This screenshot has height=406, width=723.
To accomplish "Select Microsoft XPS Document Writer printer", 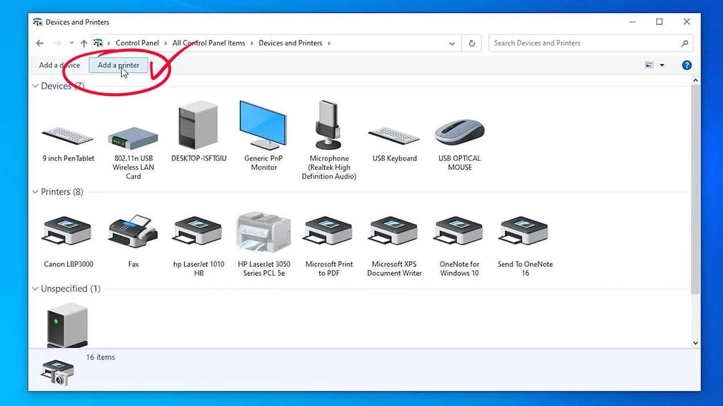I will click(x=394, y=231).
